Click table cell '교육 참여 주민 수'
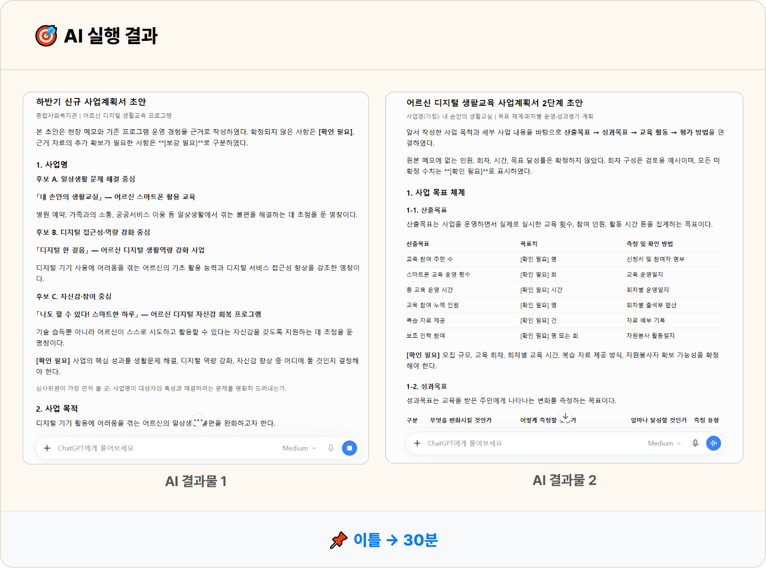 point(429,259)
